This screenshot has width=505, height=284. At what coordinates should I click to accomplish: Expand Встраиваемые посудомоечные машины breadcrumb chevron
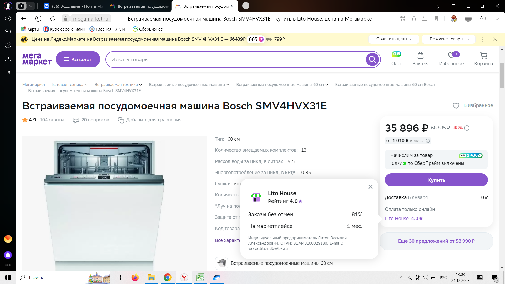click(x=228, y=85)
